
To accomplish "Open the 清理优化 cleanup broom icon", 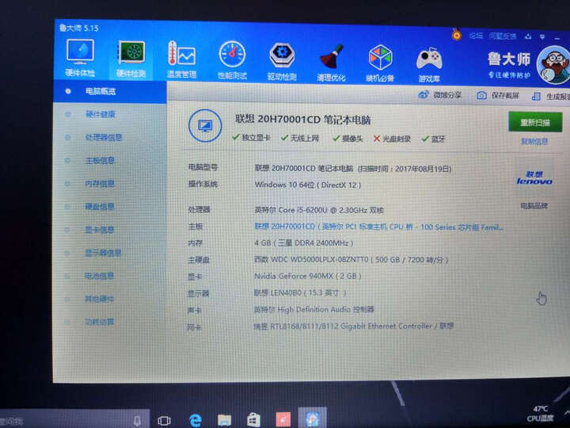I will point(331,63).
